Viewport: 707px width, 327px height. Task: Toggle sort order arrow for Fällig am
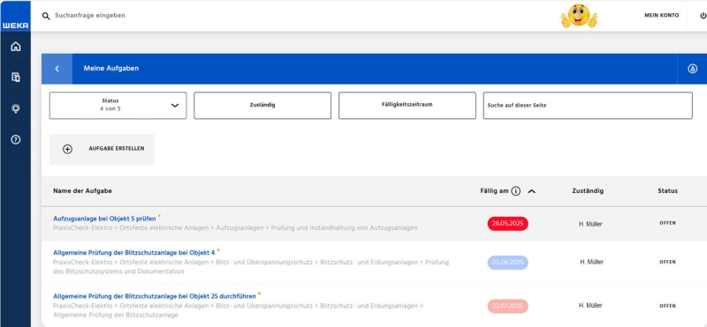(532, 191)
